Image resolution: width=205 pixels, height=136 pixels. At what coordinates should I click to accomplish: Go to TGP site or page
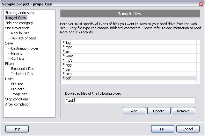click(24, 38)
